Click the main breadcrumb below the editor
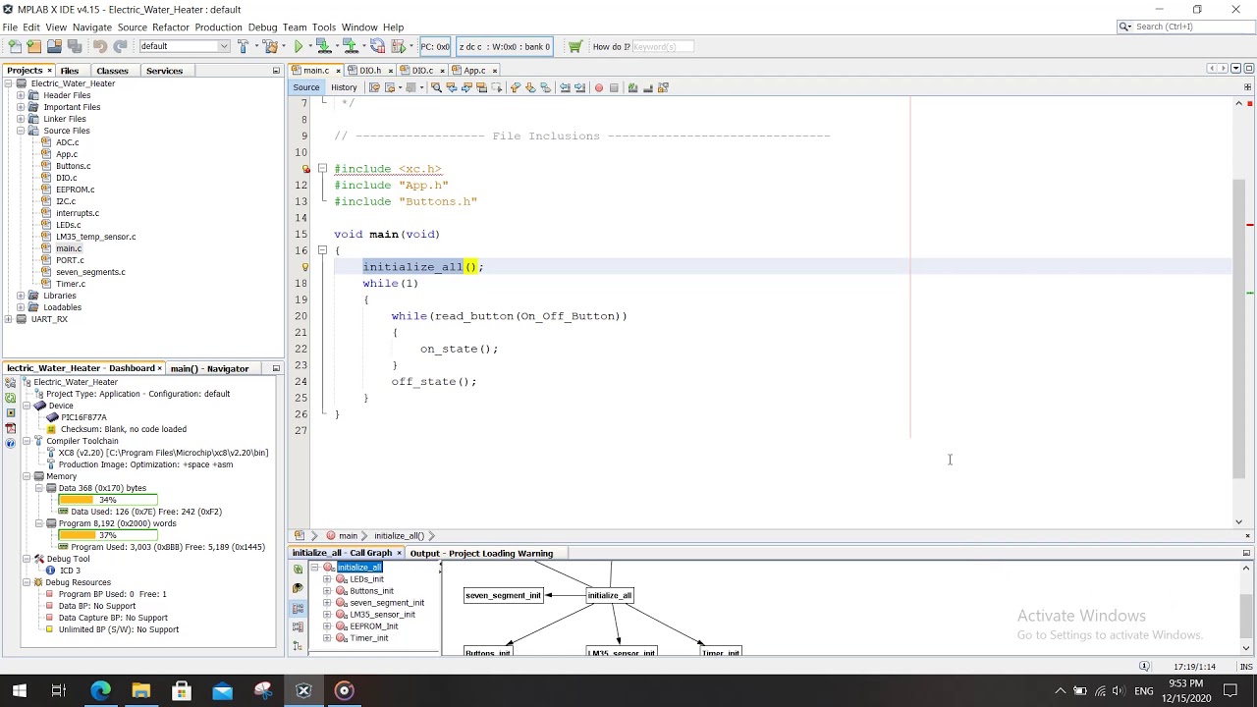 pyautogui.click(x=348, y=536)
